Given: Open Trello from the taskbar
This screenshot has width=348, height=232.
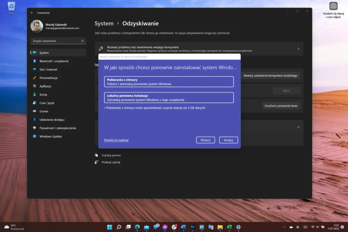Looking at the screenshot, I should (202, 227).
